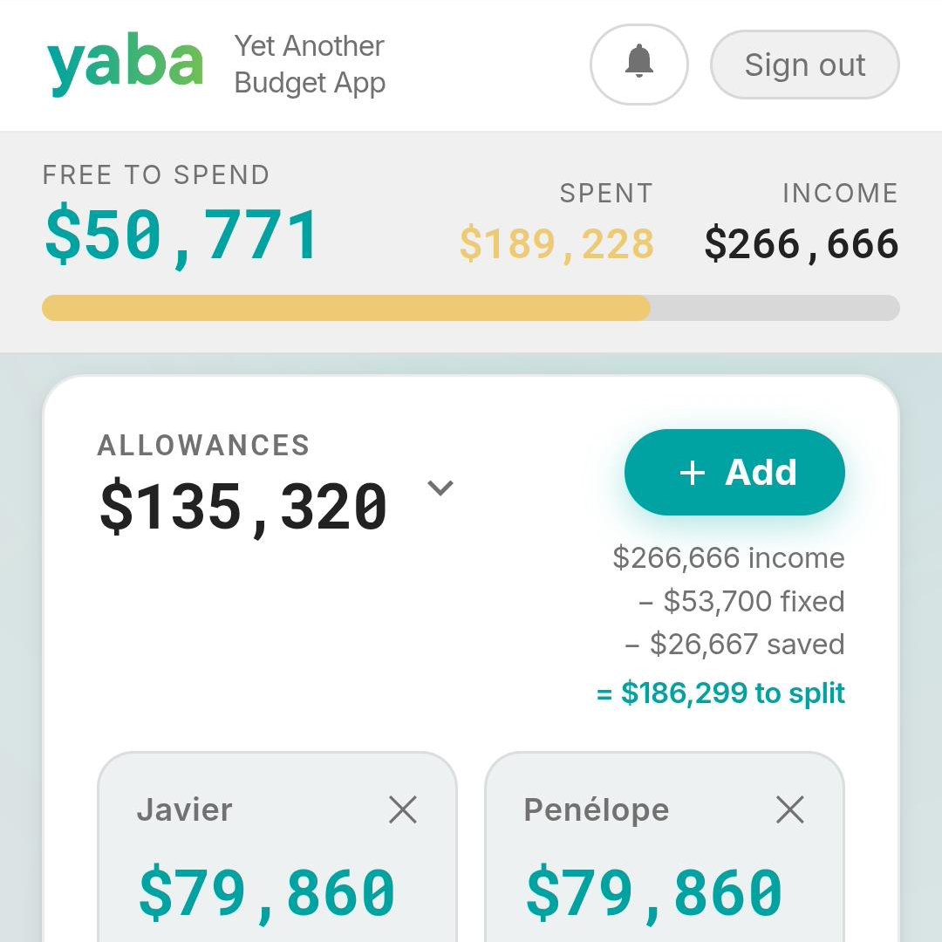Click the Add allowance button
This screenshot has width=942, height=942.
(734, 472)
